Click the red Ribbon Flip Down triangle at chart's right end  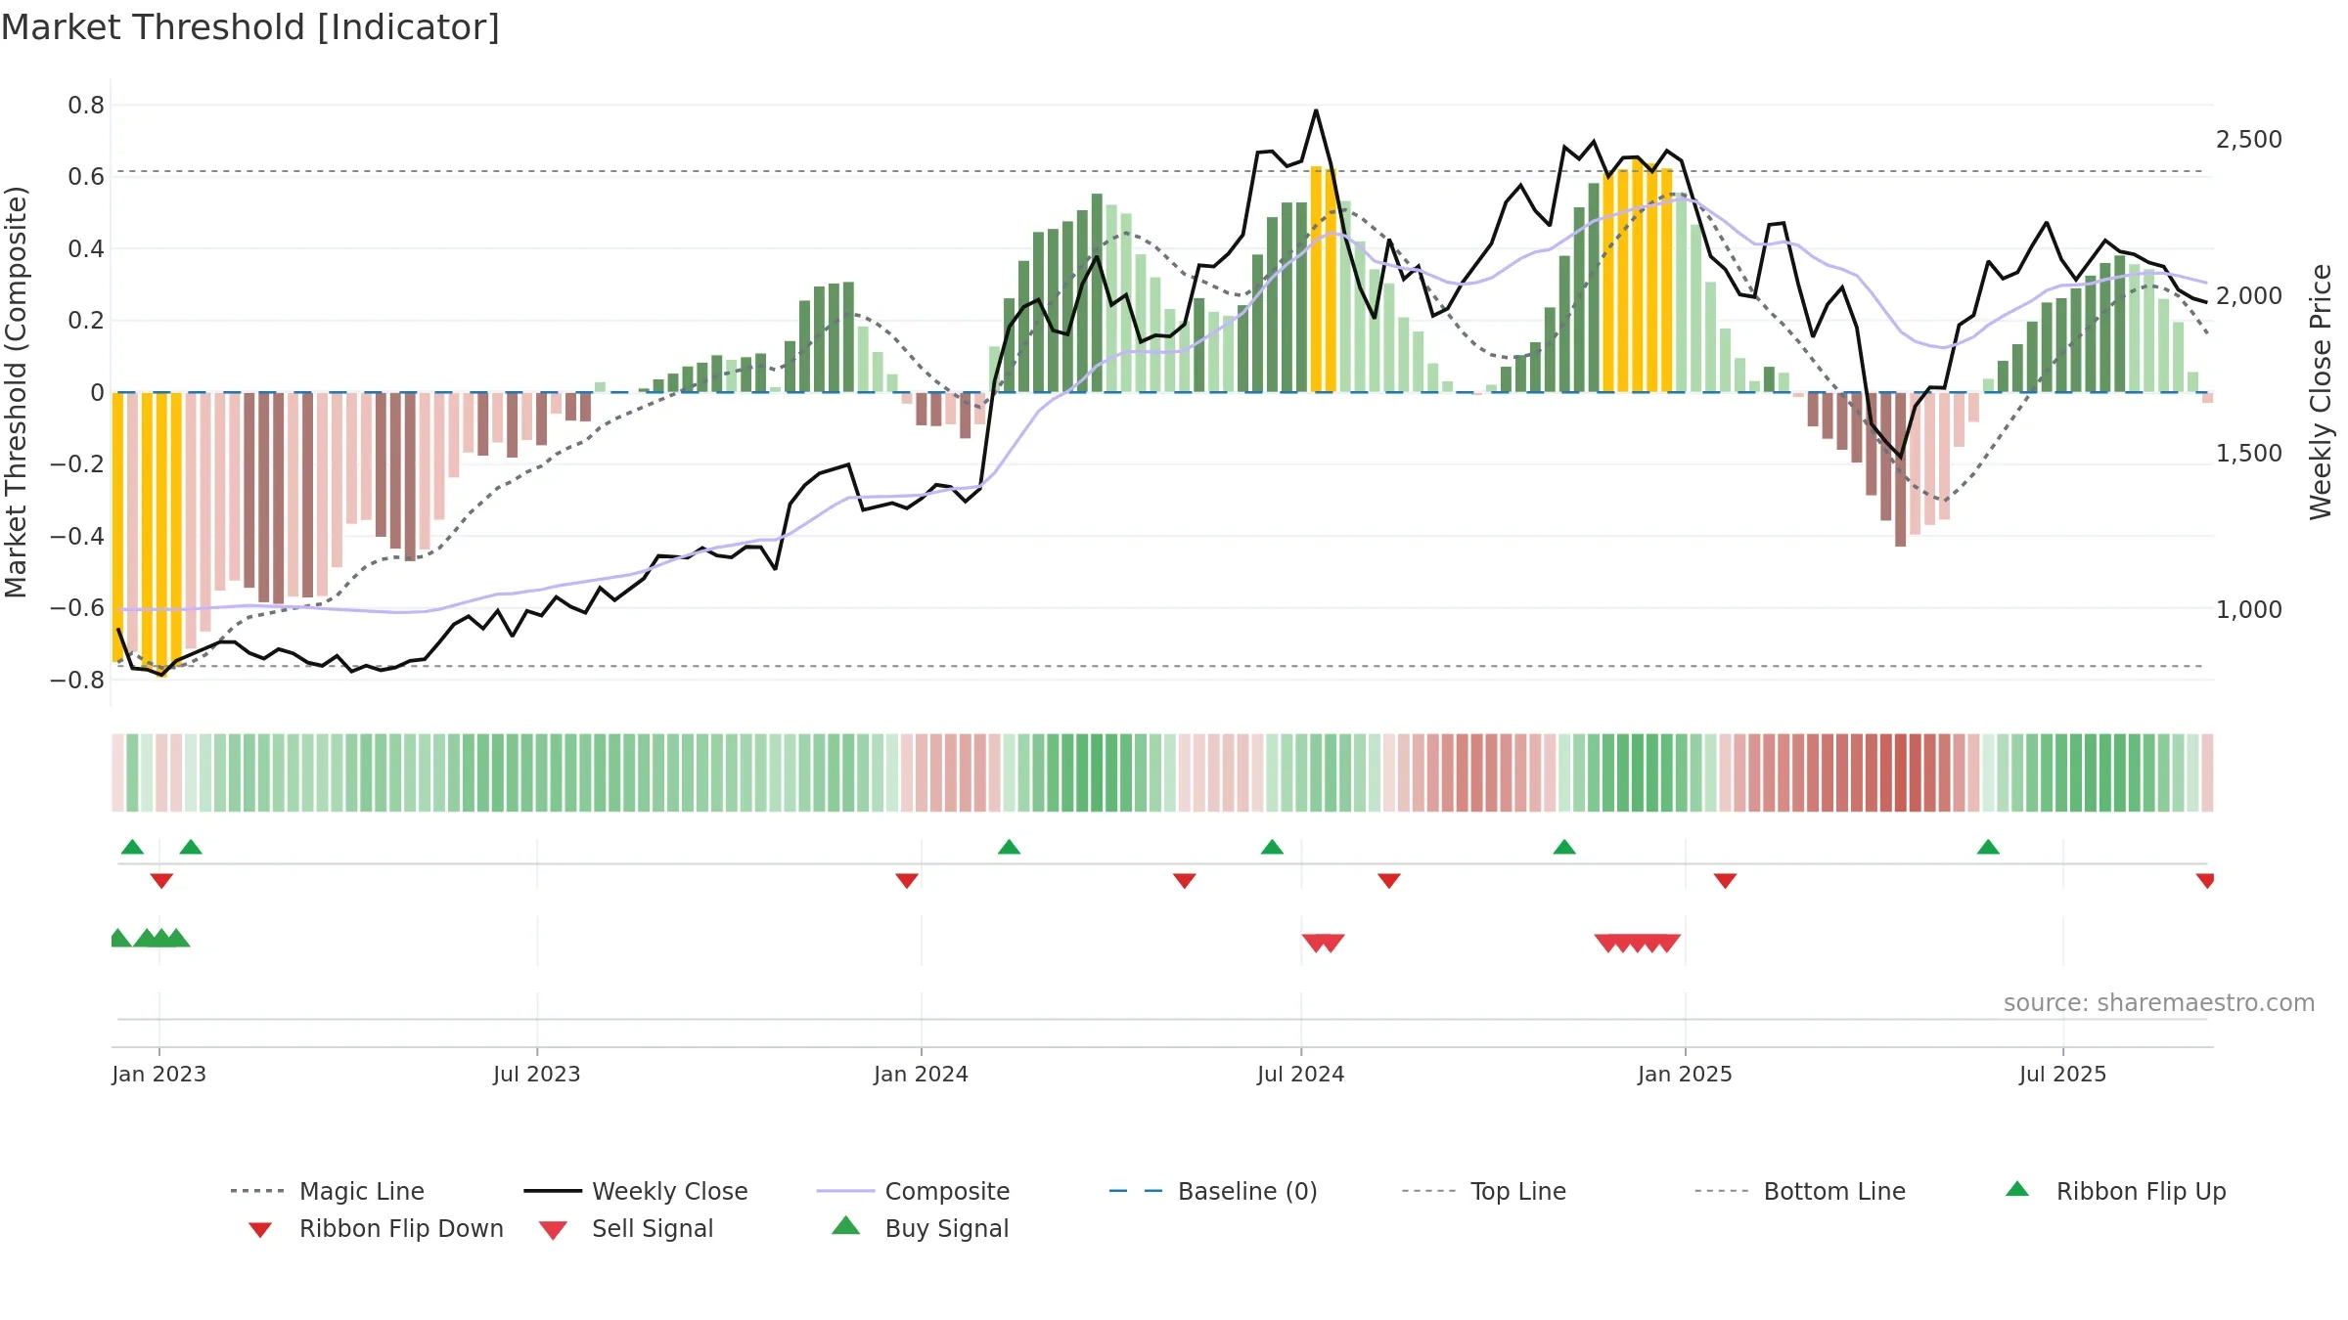2205,881
